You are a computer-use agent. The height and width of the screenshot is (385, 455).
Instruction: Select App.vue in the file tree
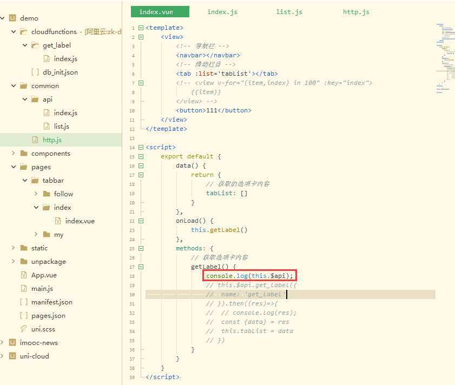pyautogui.click(x=44, y=275)
